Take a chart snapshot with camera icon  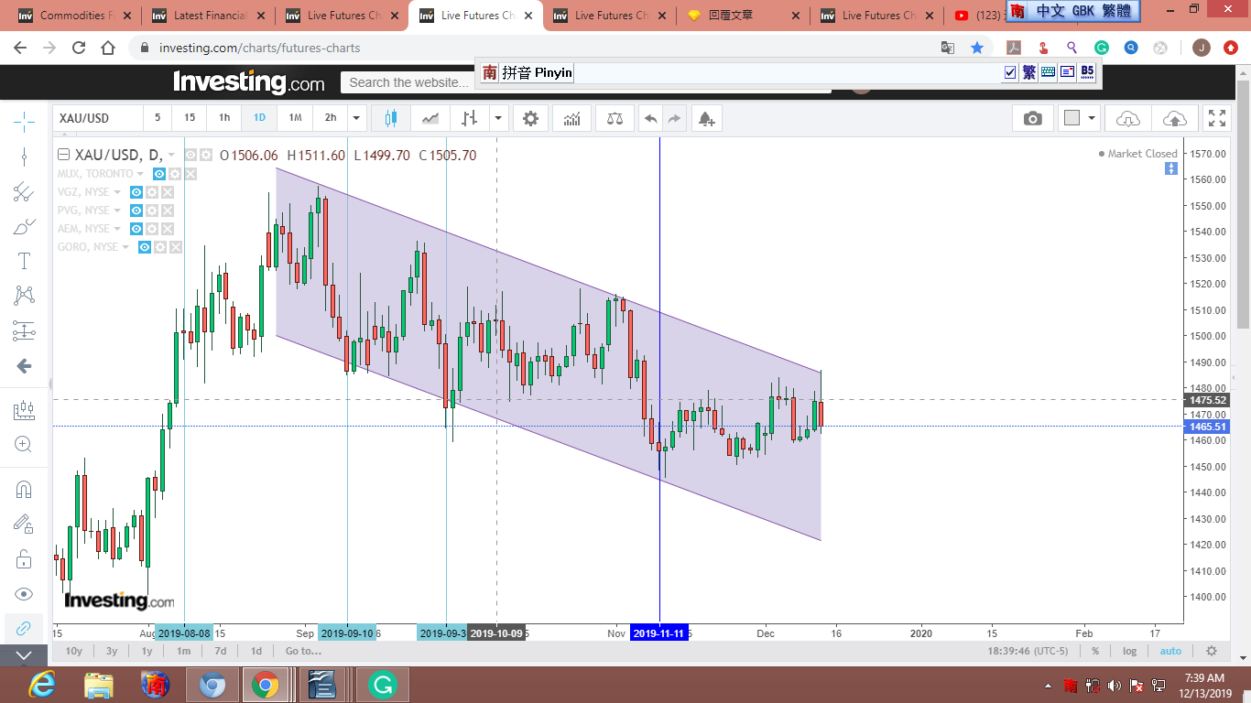pos(1032,118)
